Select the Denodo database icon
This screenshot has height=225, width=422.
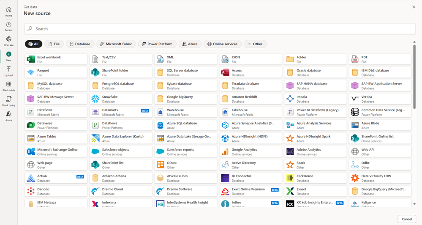pyautogui.click(x=31, y=191)
